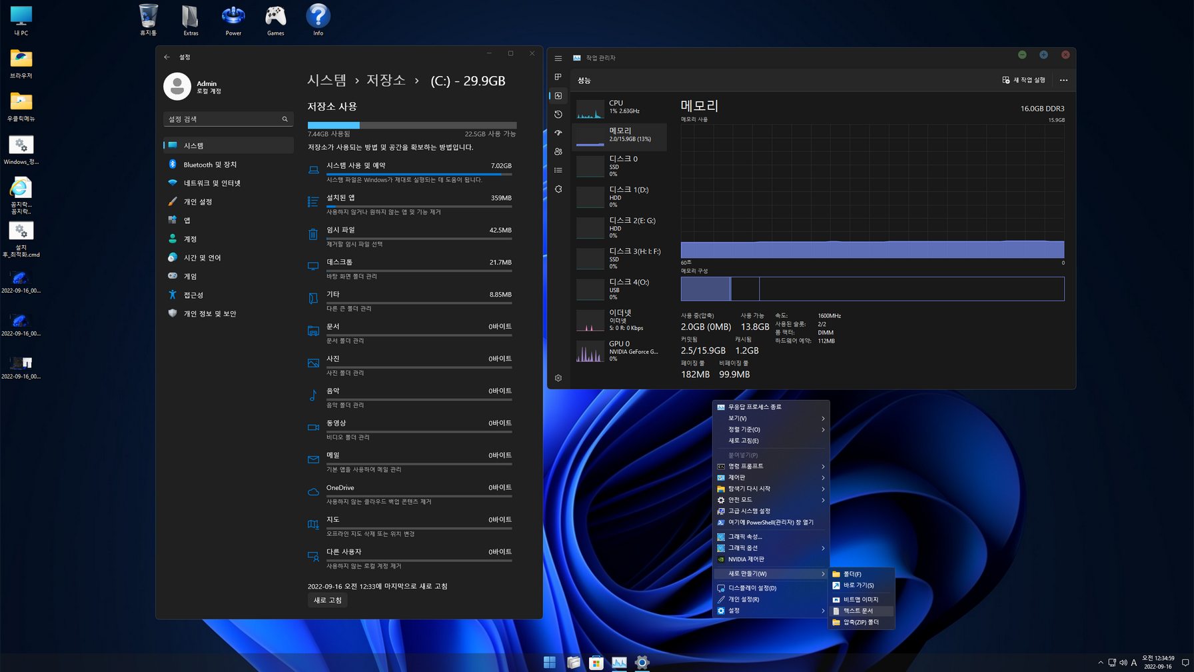The image size is (1194, 672).
Task: Open Users icon in Task Manager sidebar
Action: coord(558,152)
